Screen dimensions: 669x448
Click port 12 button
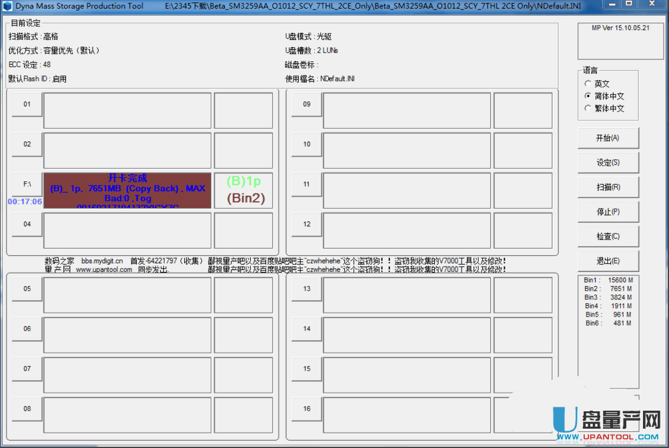click(306, 224)
